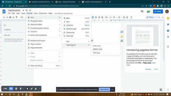This screenshot has width=171, height=96.
Task: Click increase indent icon
Action: click(127, 17)
